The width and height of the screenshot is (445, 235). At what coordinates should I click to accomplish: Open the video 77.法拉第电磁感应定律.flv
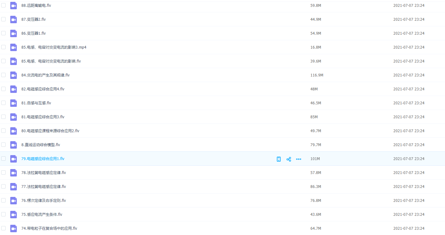[x=44, y=187]
